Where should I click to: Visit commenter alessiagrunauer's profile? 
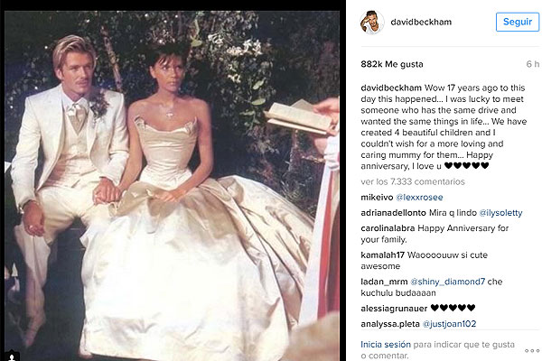(x=394, y=309)
